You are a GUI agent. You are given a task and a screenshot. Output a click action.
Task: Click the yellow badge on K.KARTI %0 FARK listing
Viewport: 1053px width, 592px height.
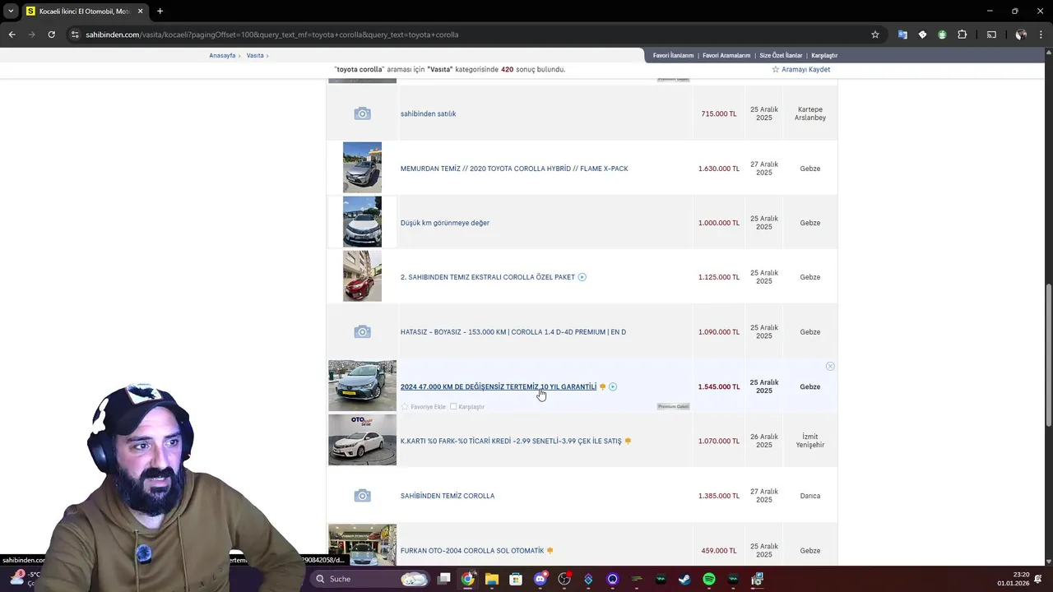point(628,442)
